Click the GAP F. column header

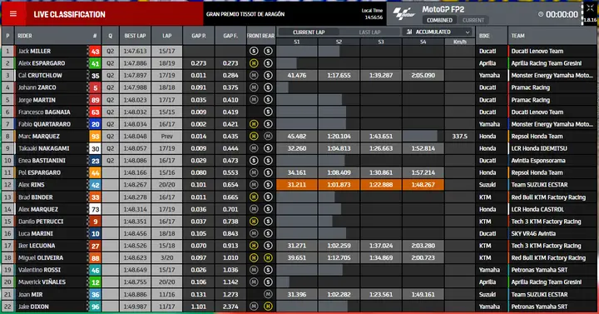pos(230,36)
